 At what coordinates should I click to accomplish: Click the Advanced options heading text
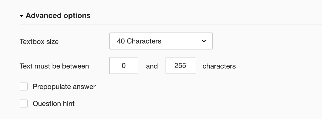(58, 15)
